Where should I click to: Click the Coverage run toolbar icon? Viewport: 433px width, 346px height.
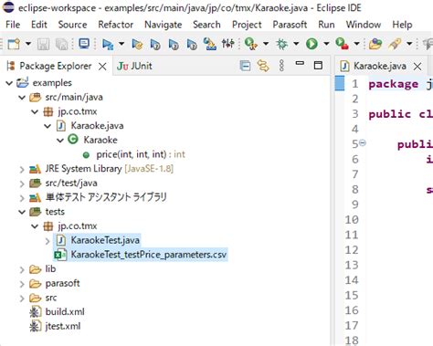point(251,44)
